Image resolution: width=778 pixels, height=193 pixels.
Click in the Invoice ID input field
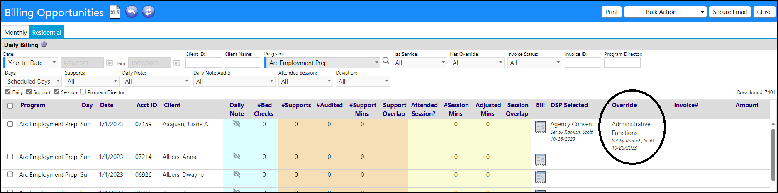point(583,63)
